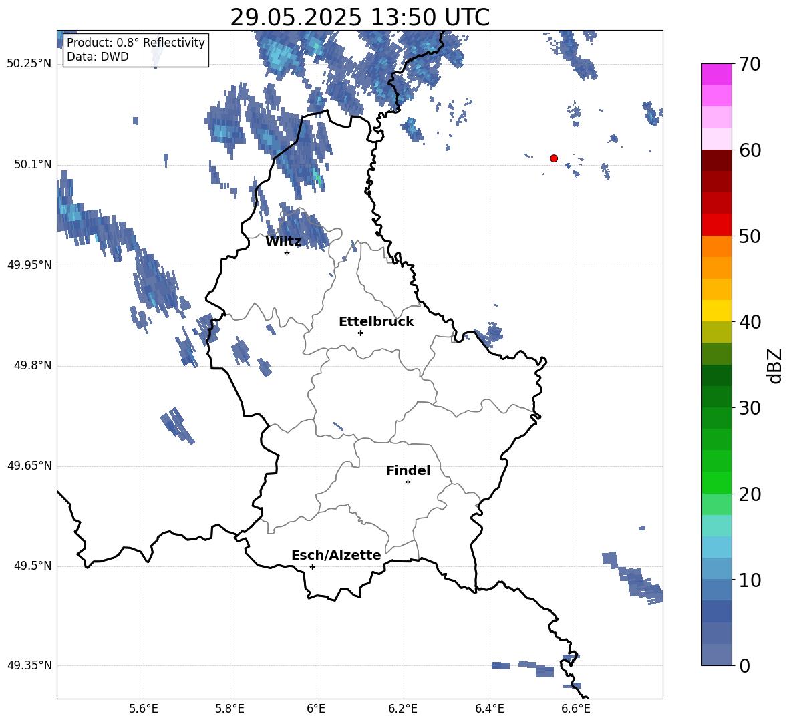Click the 10 tick on the colorbar
The width and height of the screenshot is (791, 722).
pyautogui.click(x=749, y=580)
